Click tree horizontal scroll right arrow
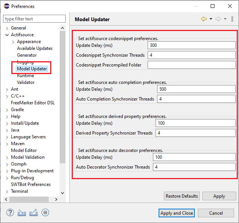The image size is (239, 223). [x=56, y=199]
